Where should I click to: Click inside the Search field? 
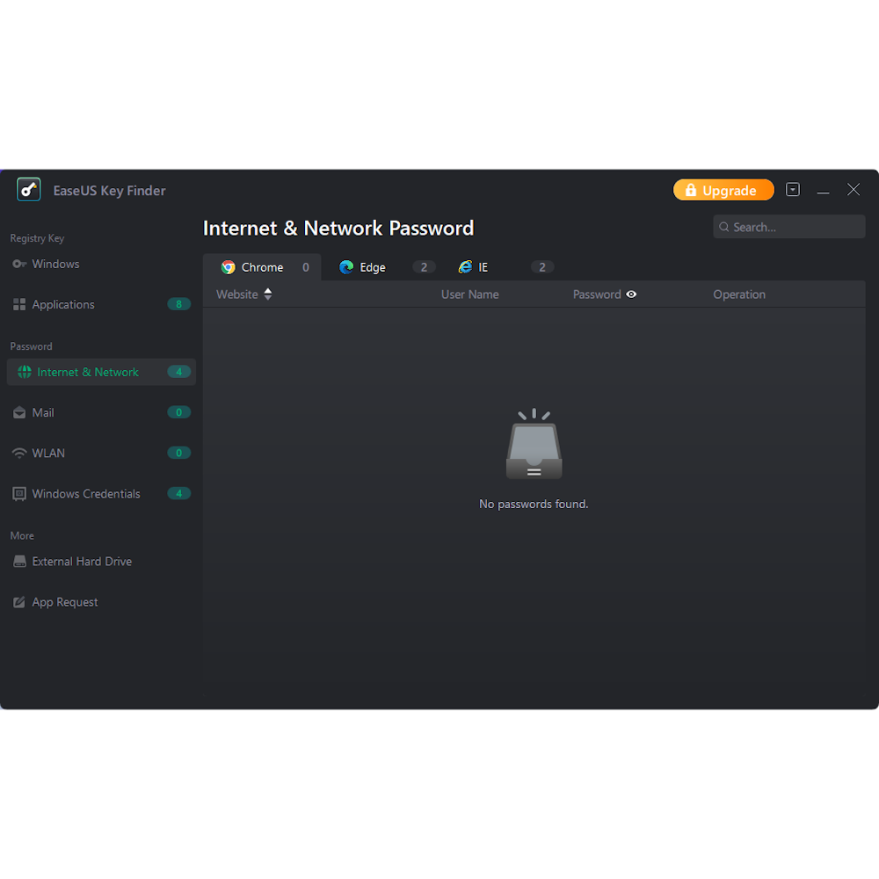pyautogui.click(x=788, y=227)
